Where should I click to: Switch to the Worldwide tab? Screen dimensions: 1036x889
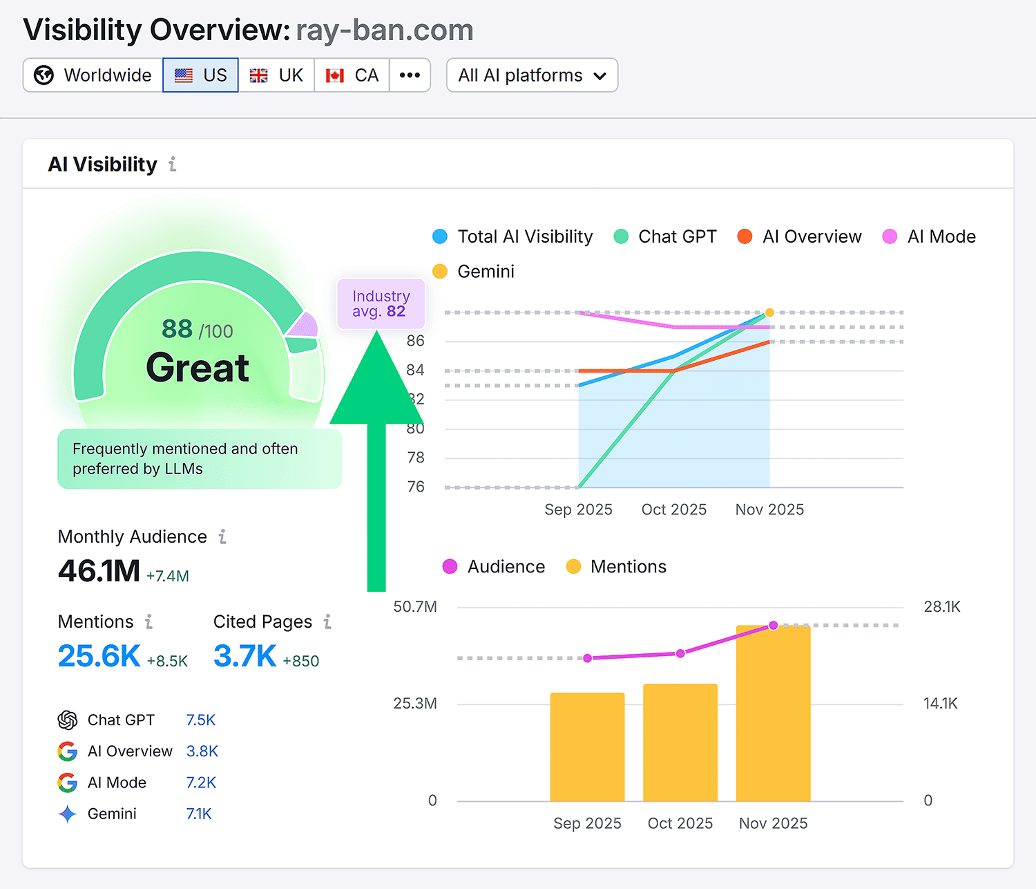point(93,75)
